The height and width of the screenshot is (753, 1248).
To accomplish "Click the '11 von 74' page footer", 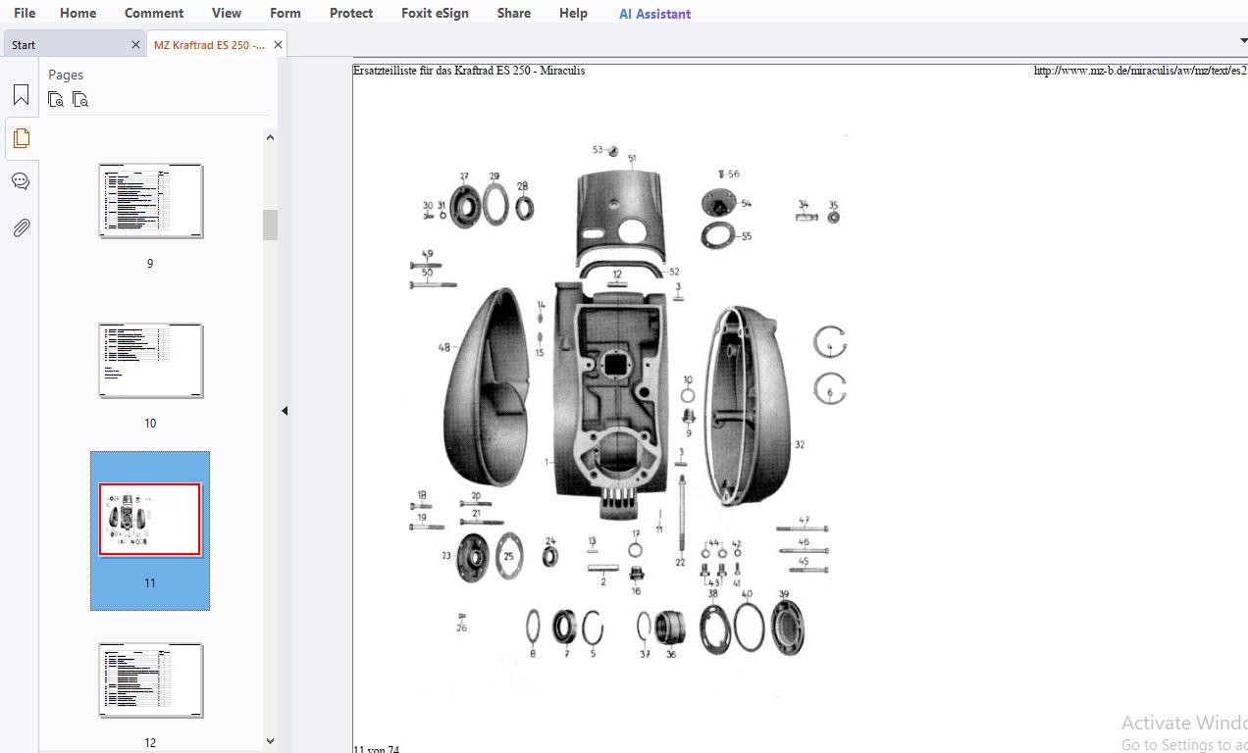I will 376,749.
